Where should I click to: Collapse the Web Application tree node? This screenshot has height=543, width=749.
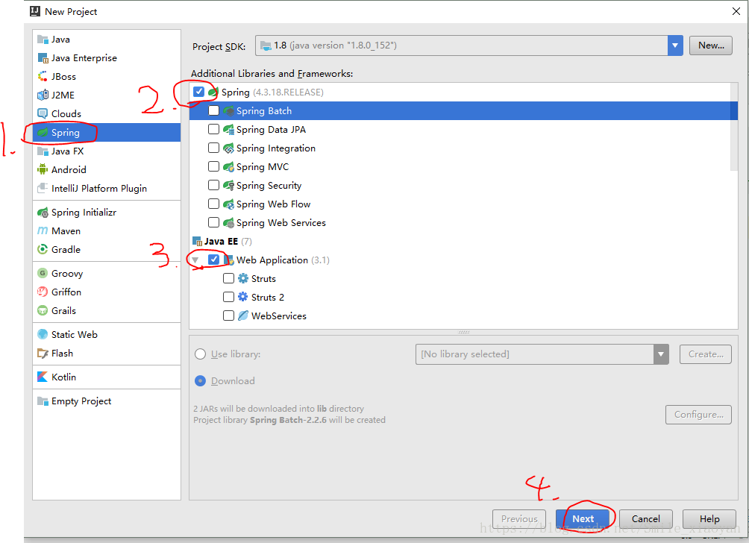195,260
